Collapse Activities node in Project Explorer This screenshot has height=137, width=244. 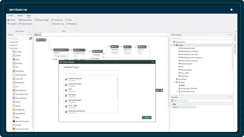point(174,82)
